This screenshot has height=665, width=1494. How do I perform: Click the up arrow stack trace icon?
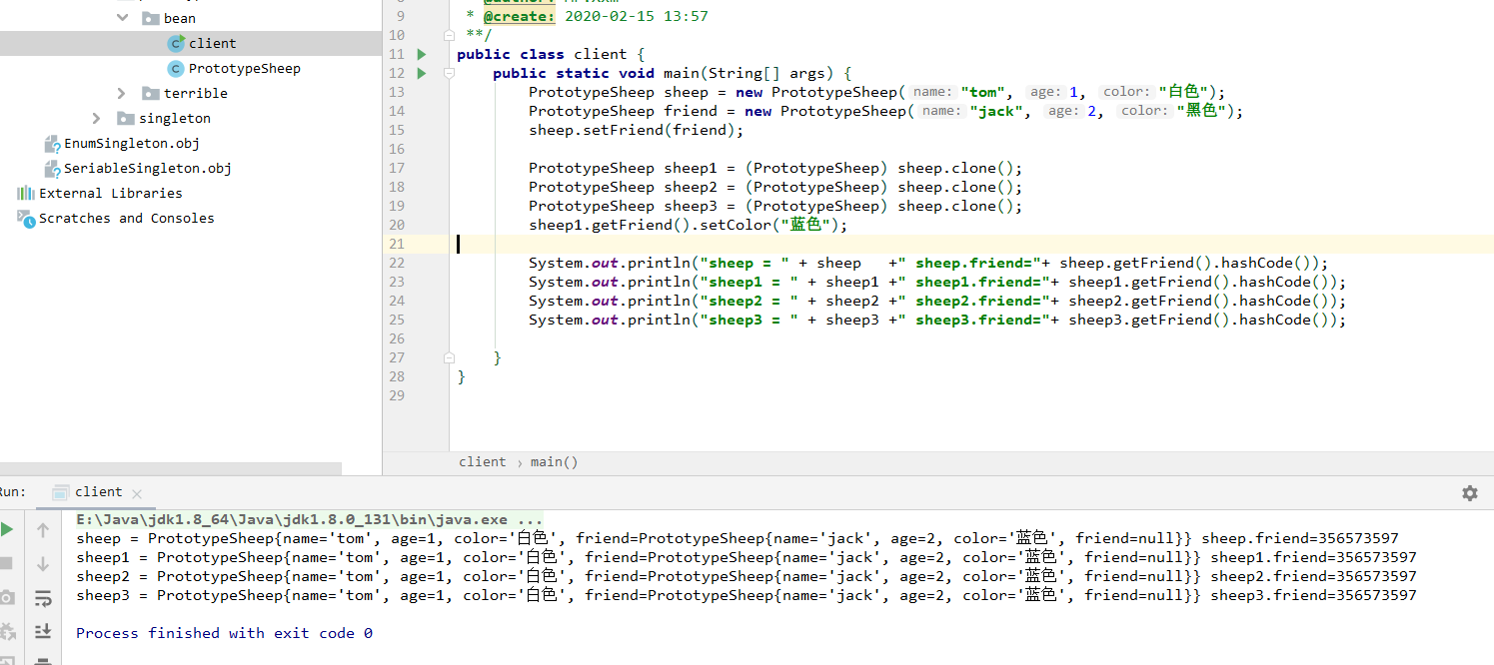[x=43, y=530]
